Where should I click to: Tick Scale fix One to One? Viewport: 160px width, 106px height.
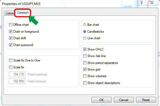point(10,60)
